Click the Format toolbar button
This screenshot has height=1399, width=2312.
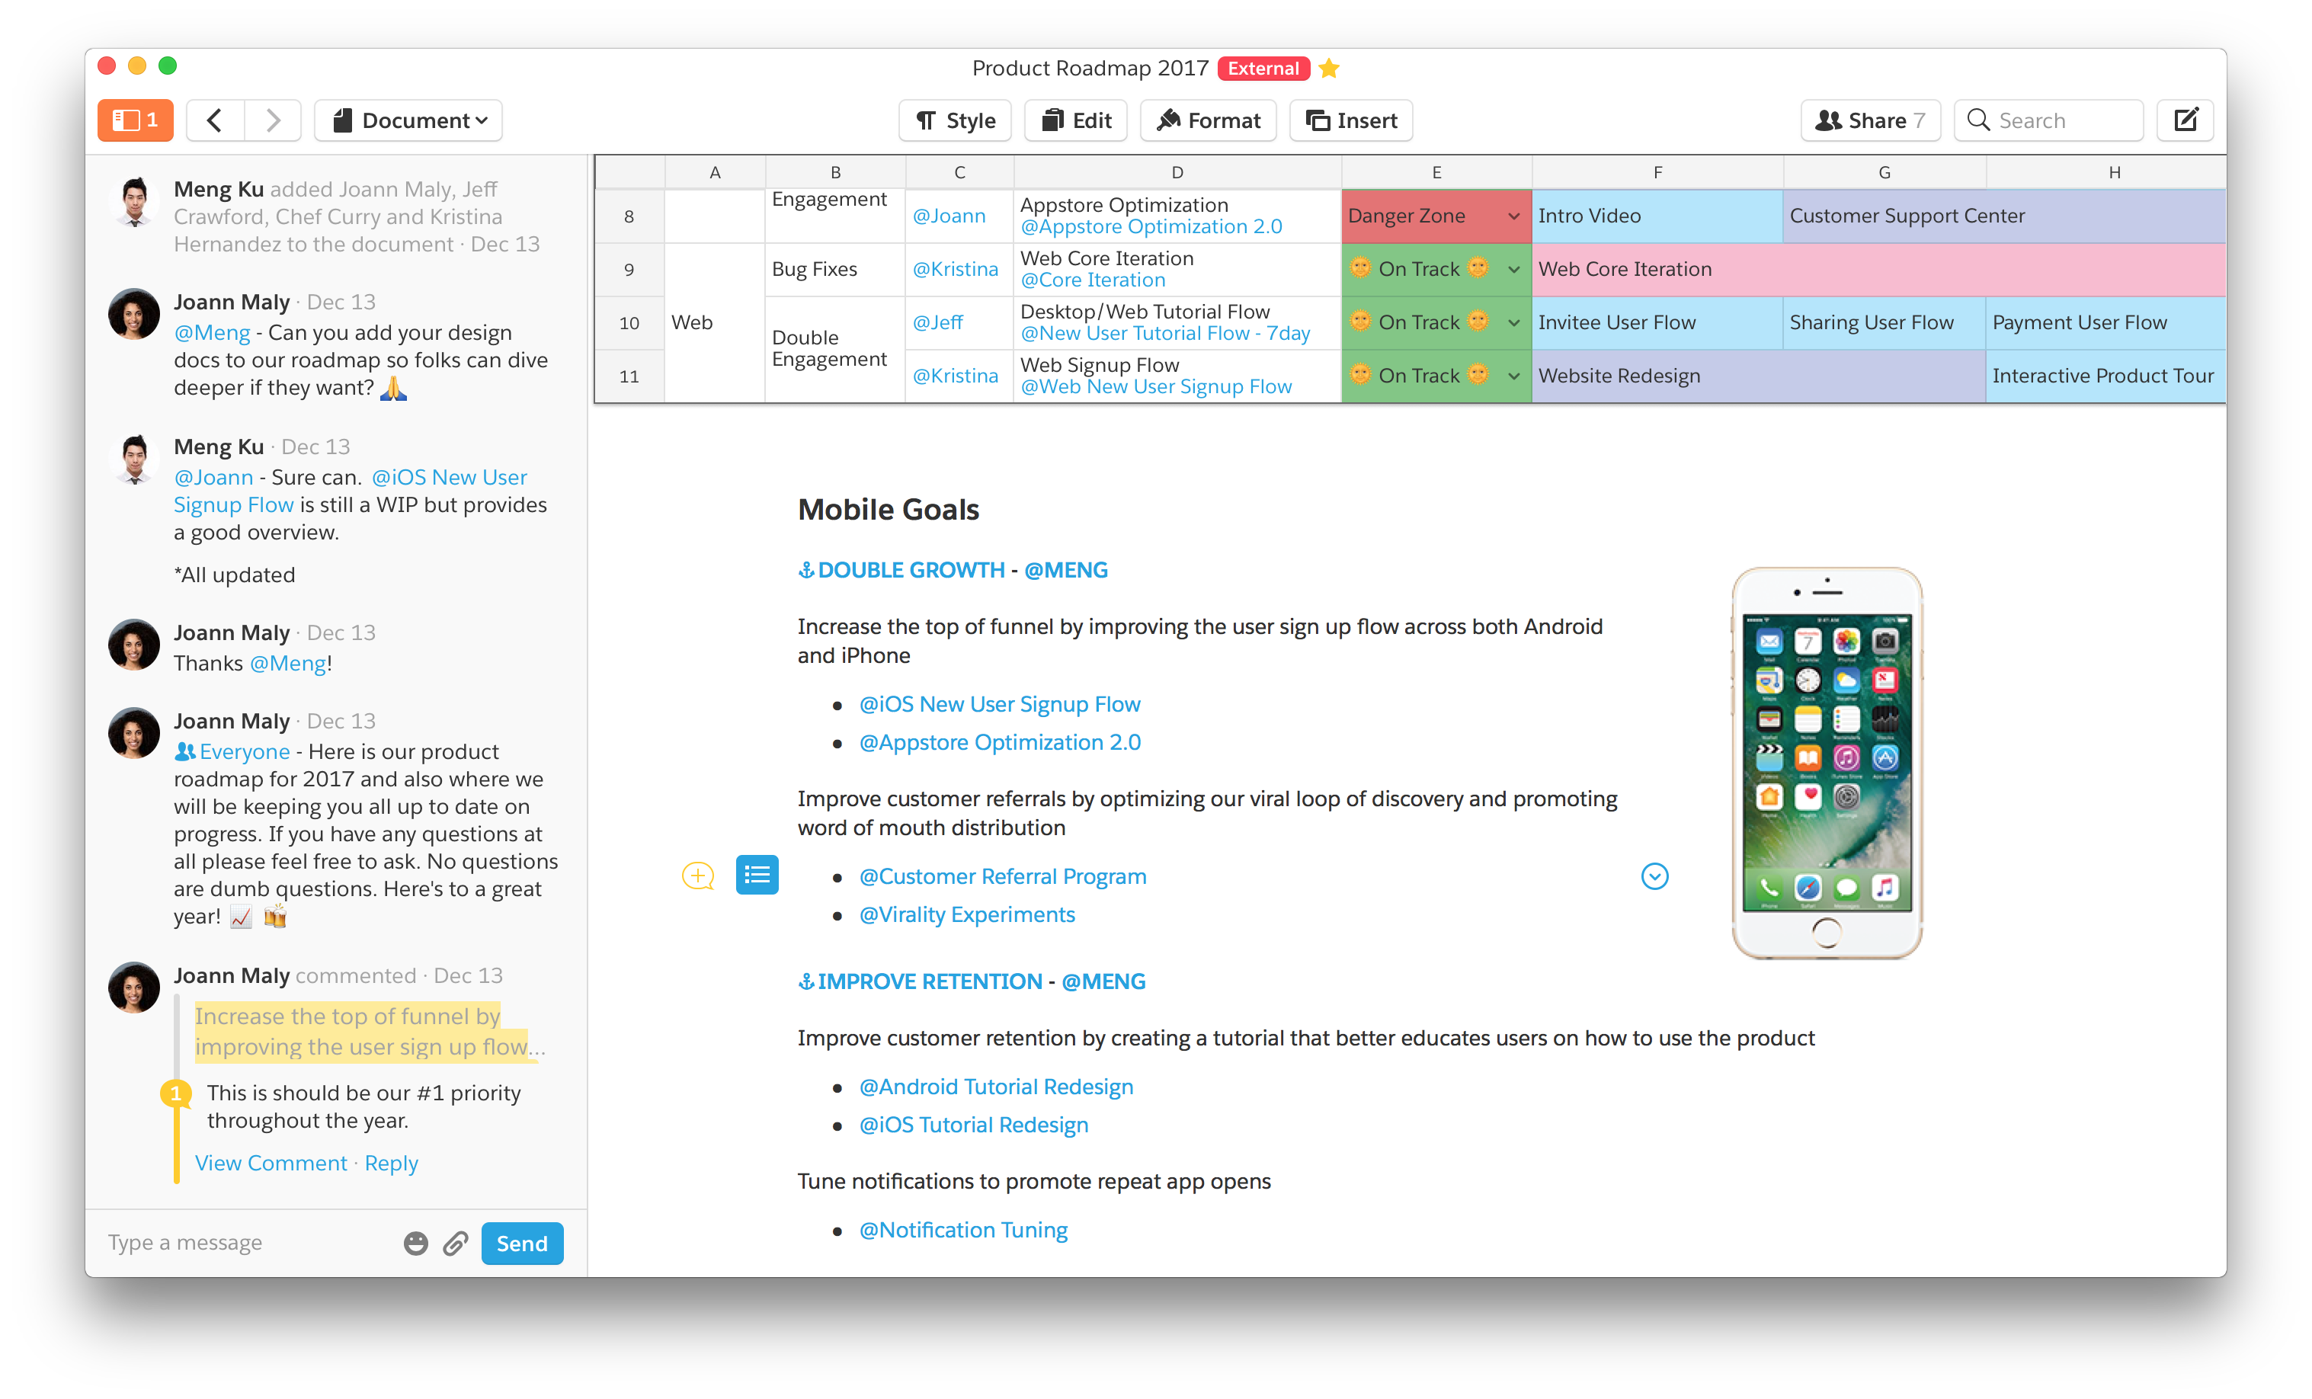(1209, 120)
